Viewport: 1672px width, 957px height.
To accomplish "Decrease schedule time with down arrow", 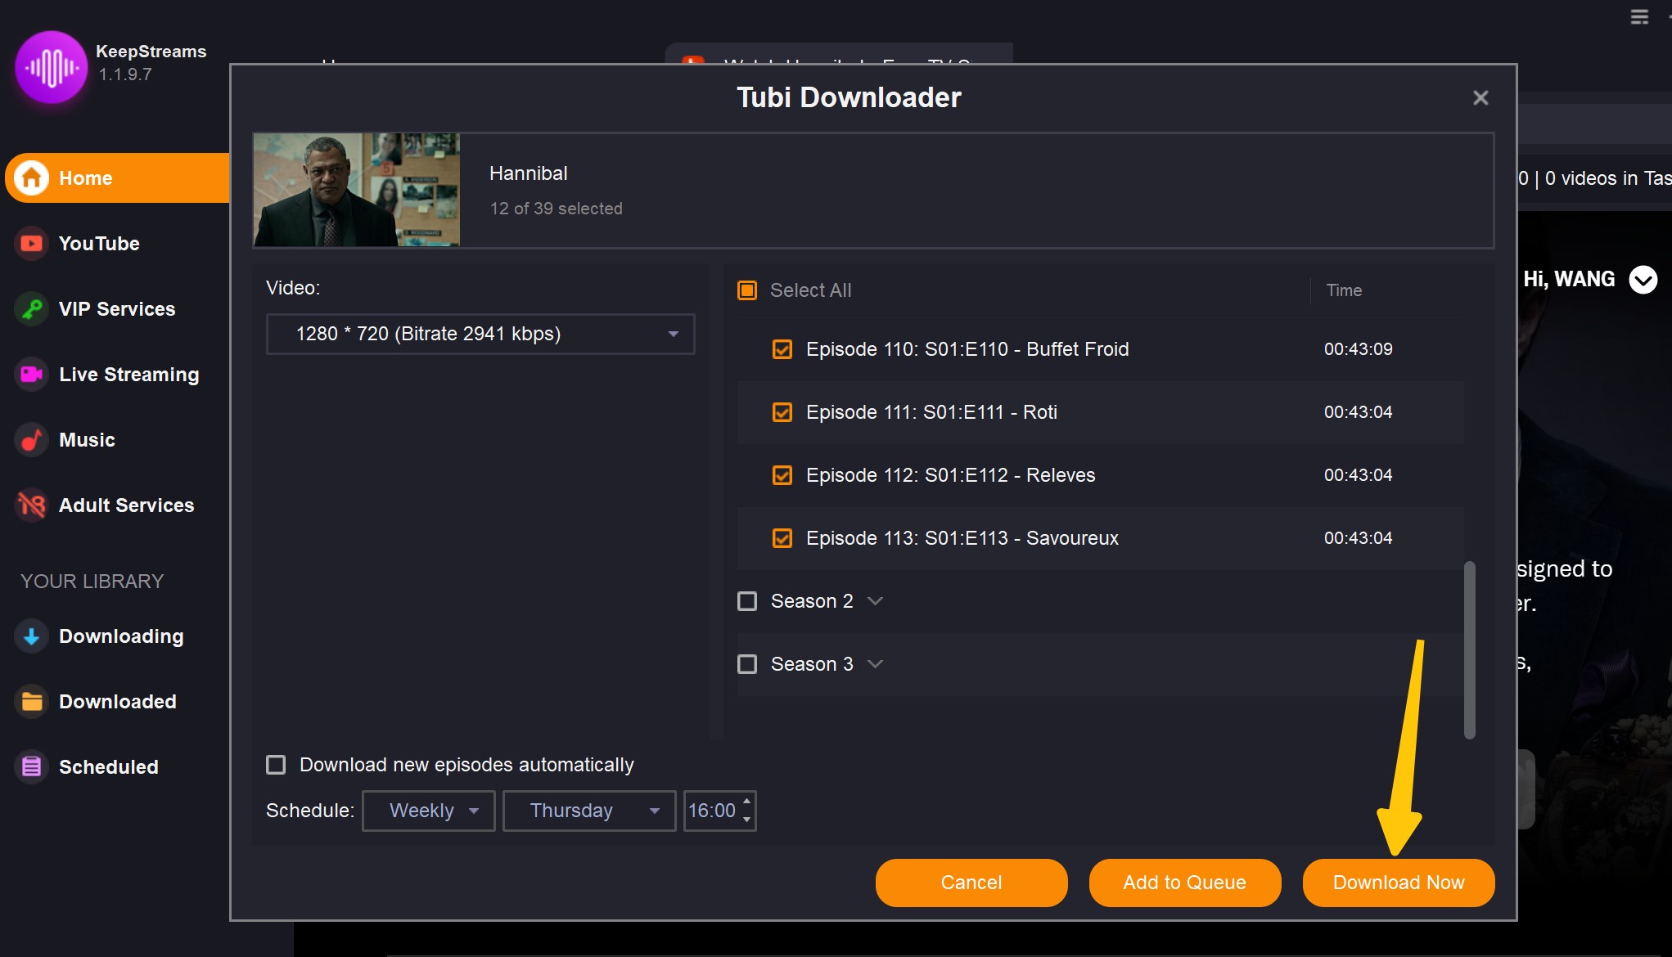I will (x=746, y=820).
